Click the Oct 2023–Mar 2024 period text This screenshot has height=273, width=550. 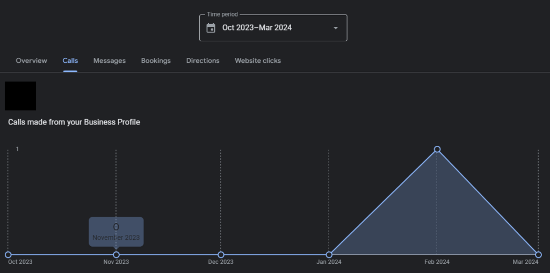257,28
